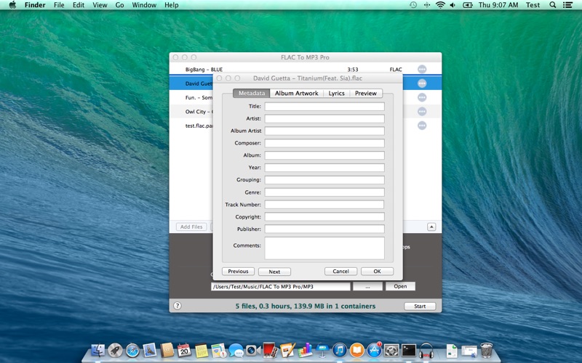Viewport: 582px width, 363px height.
Task: Expand the settings panel with the up-arrow button
Action: tap(431, 227)
